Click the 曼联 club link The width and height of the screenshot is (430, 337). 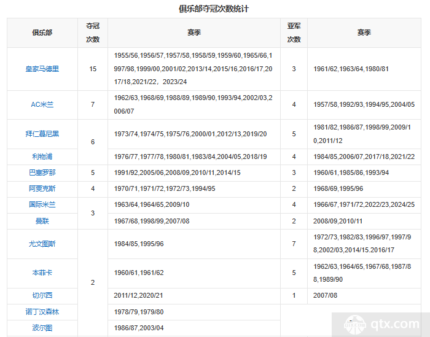coord(42,220)
